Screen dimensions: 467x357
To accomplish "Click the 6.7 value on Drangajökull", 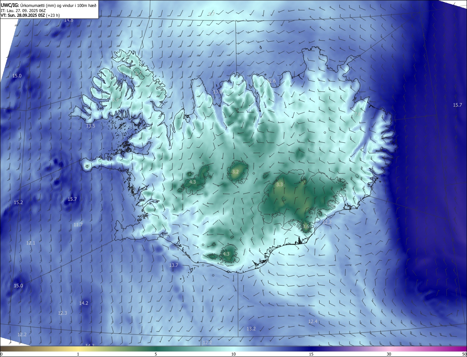I will tap(139, 73).
